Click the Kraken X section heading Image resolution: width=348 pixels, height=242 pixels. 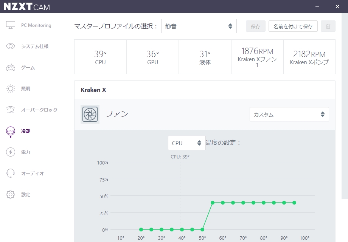tap(93, 90)
